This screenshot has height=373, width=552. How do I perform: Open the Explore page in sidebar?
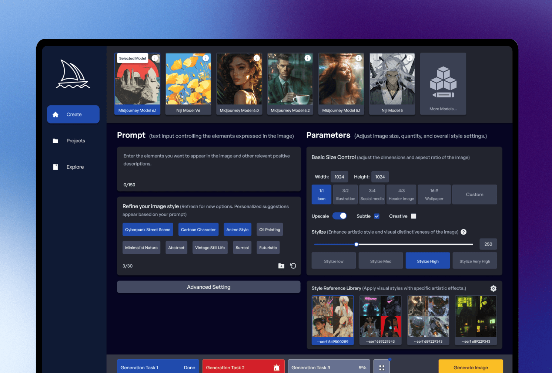coord(73,167)
